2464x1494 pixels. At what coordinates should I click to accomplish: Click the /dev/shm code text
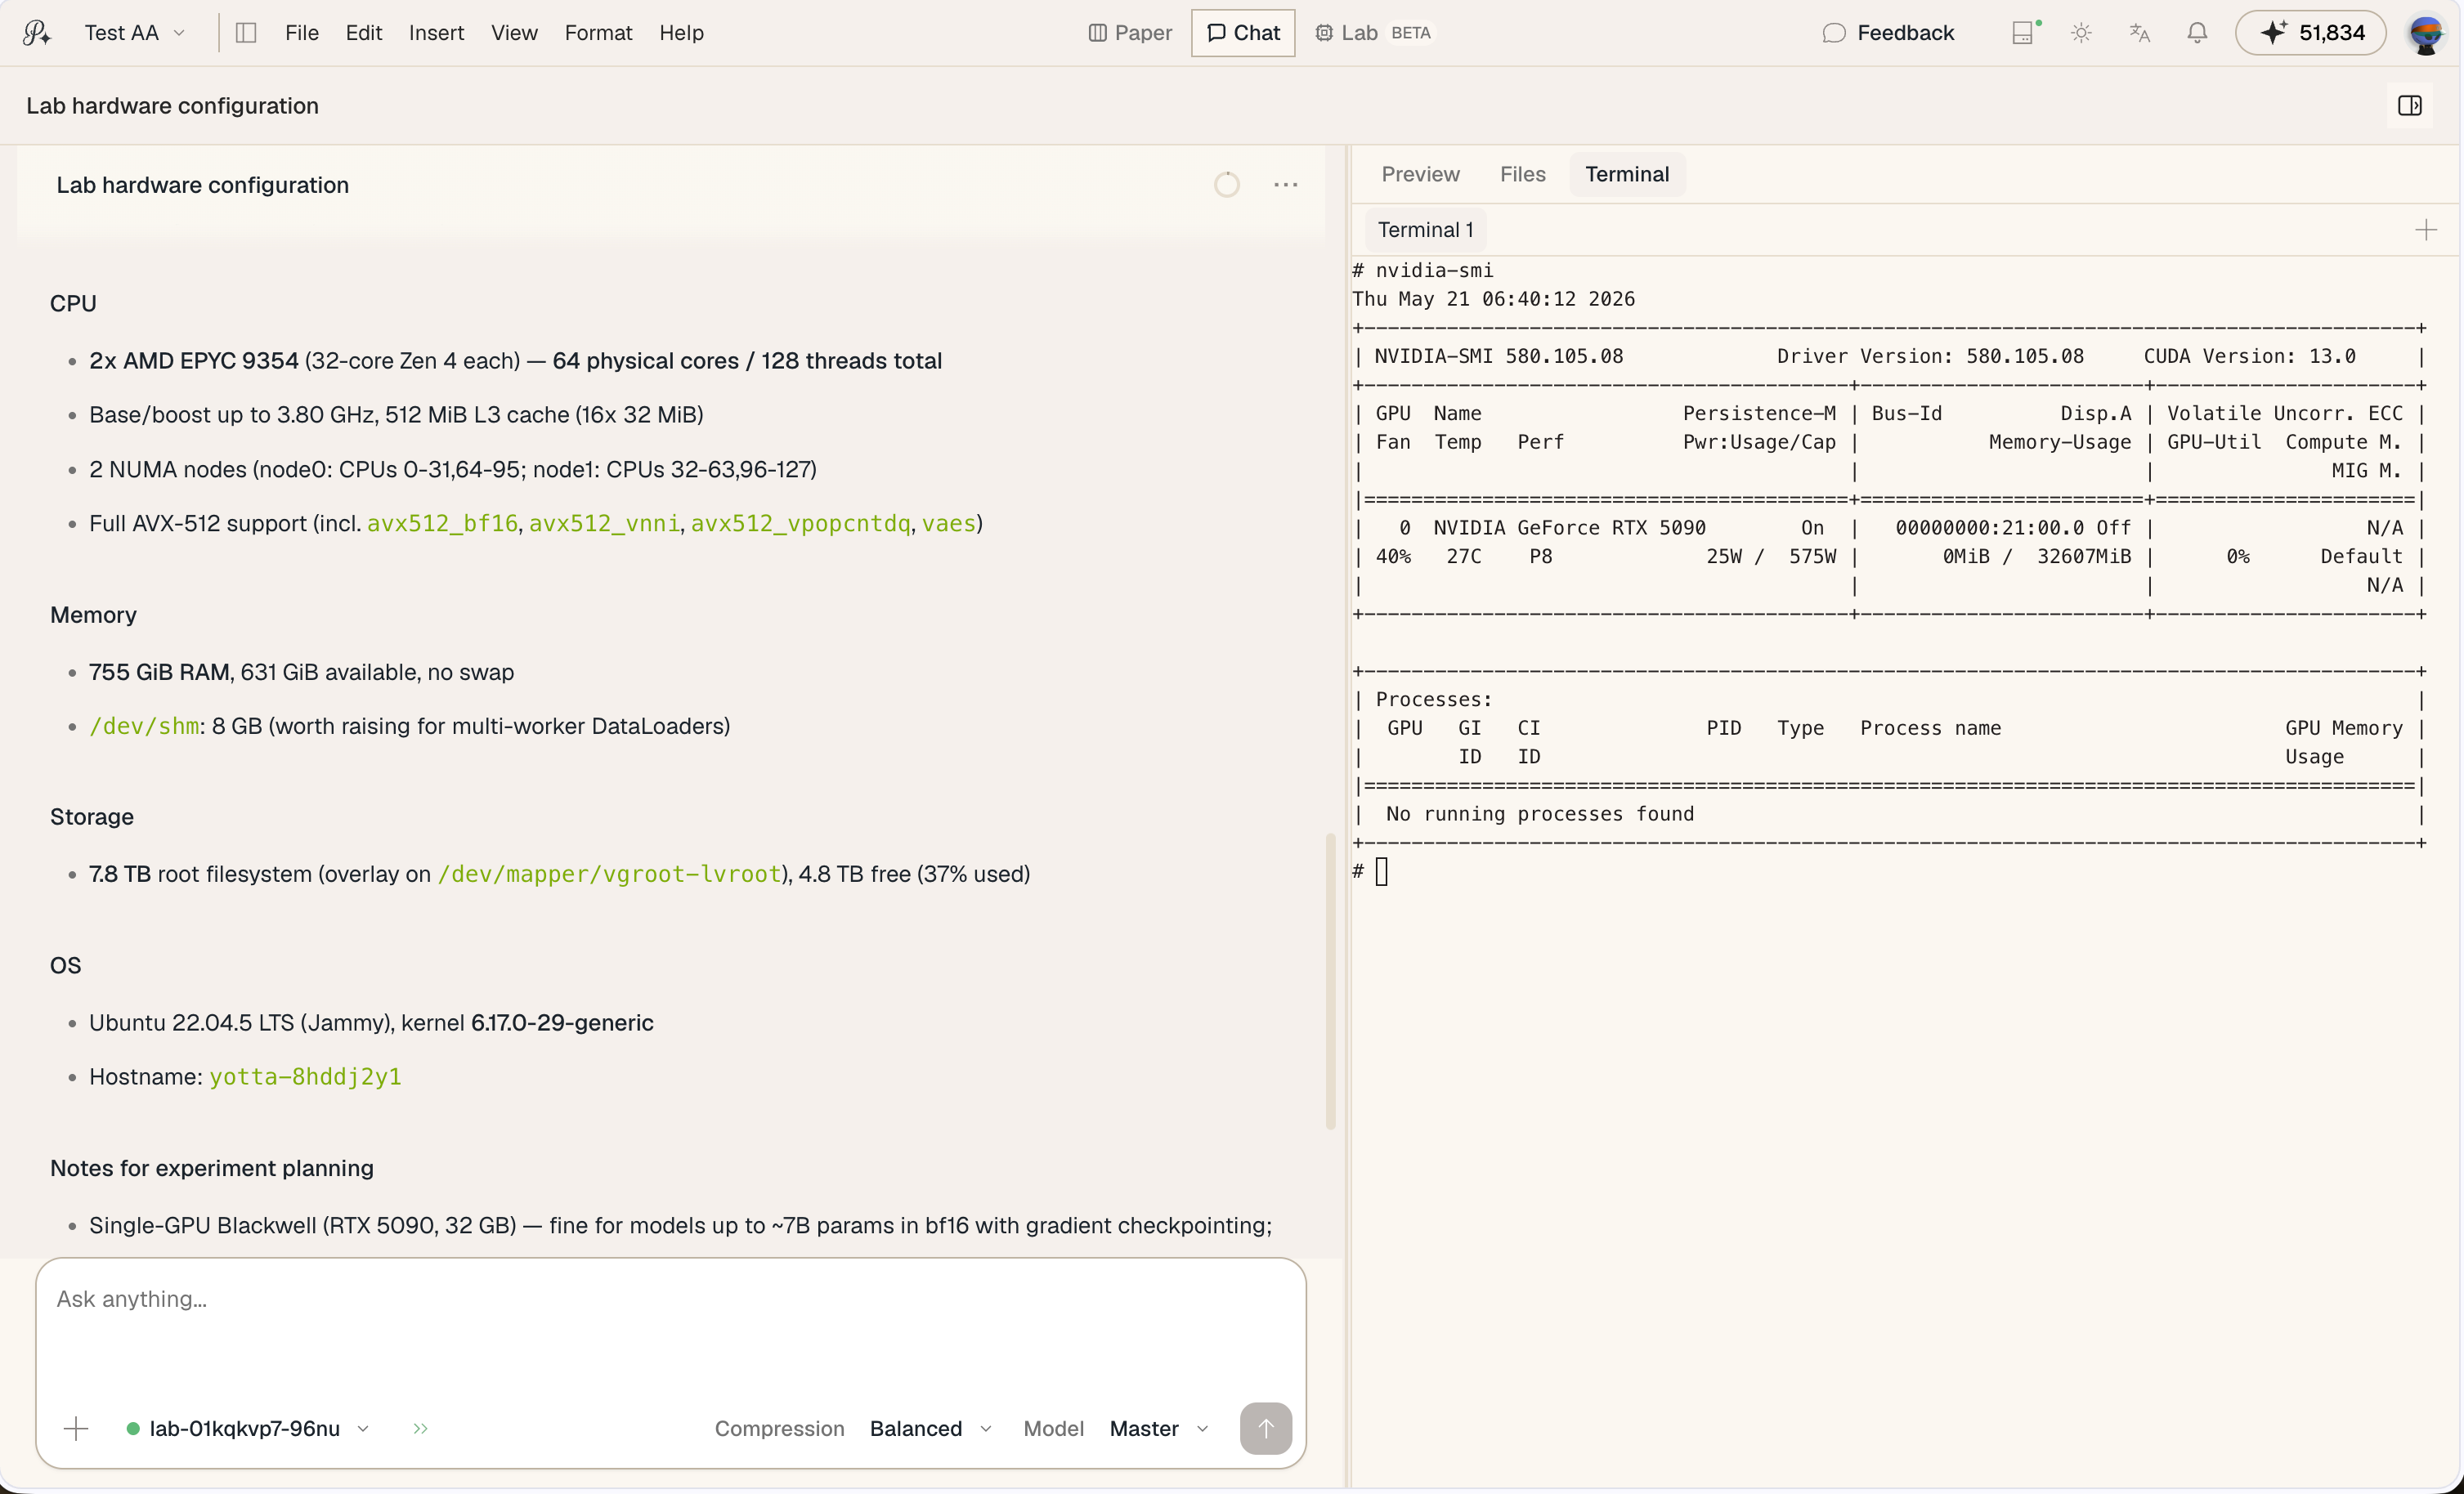(144, 727)
